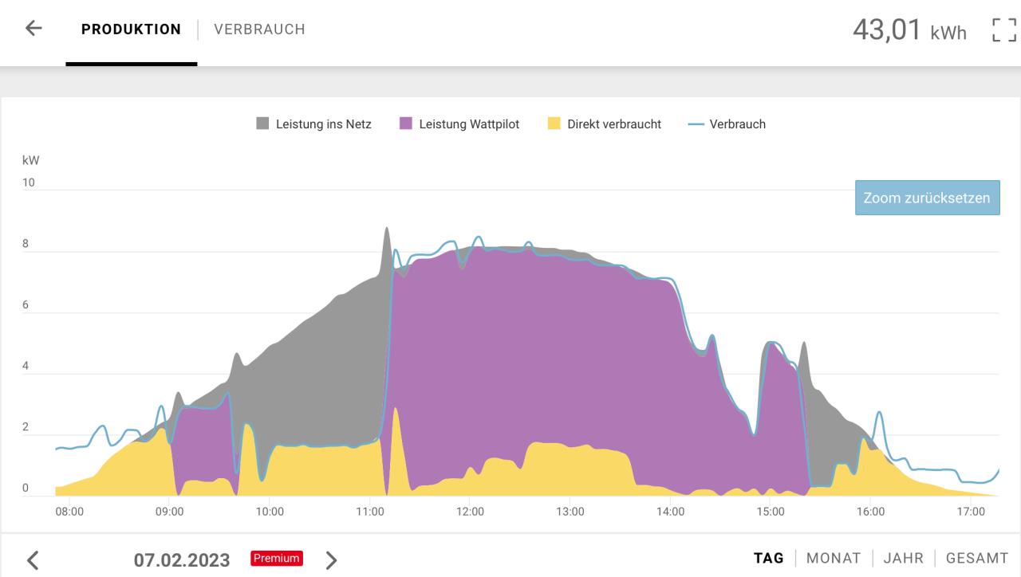
Task: Select the MONAT time range
Action: pos(833,558)
